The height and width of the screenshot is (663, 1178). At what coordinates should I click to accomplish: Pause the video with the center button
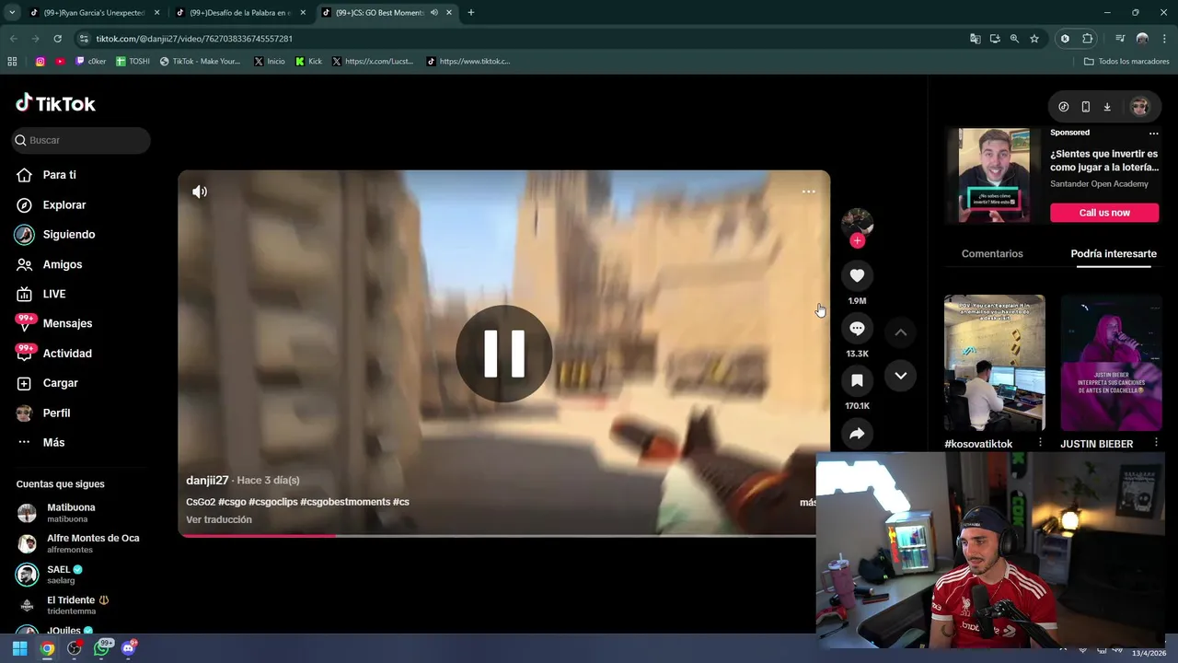pyautogui.click(x=503, y=354)
